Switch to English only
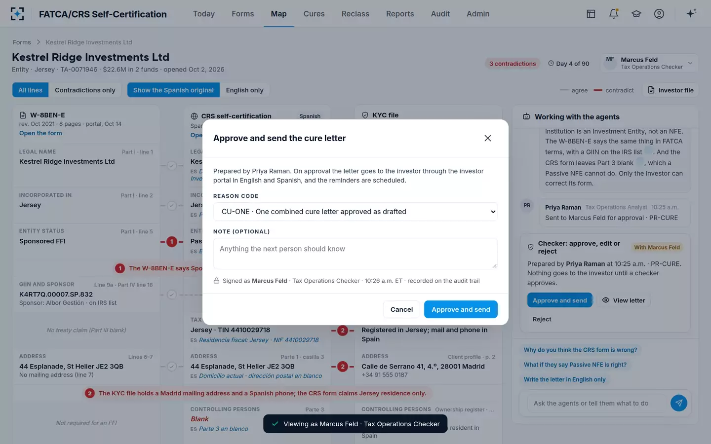The height and width of the screenshot is (444, 711). [x=244, y=90]
